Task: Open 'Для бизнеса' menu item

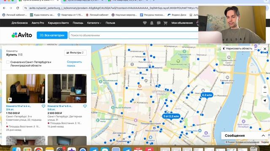Action: (19, 23)
